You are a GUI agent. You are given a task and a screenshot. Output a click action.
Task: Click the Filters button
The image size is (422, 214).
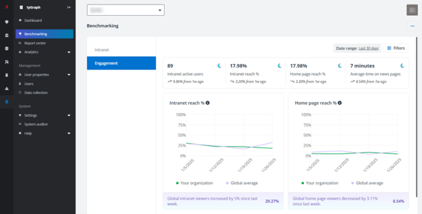click(396, 48)
